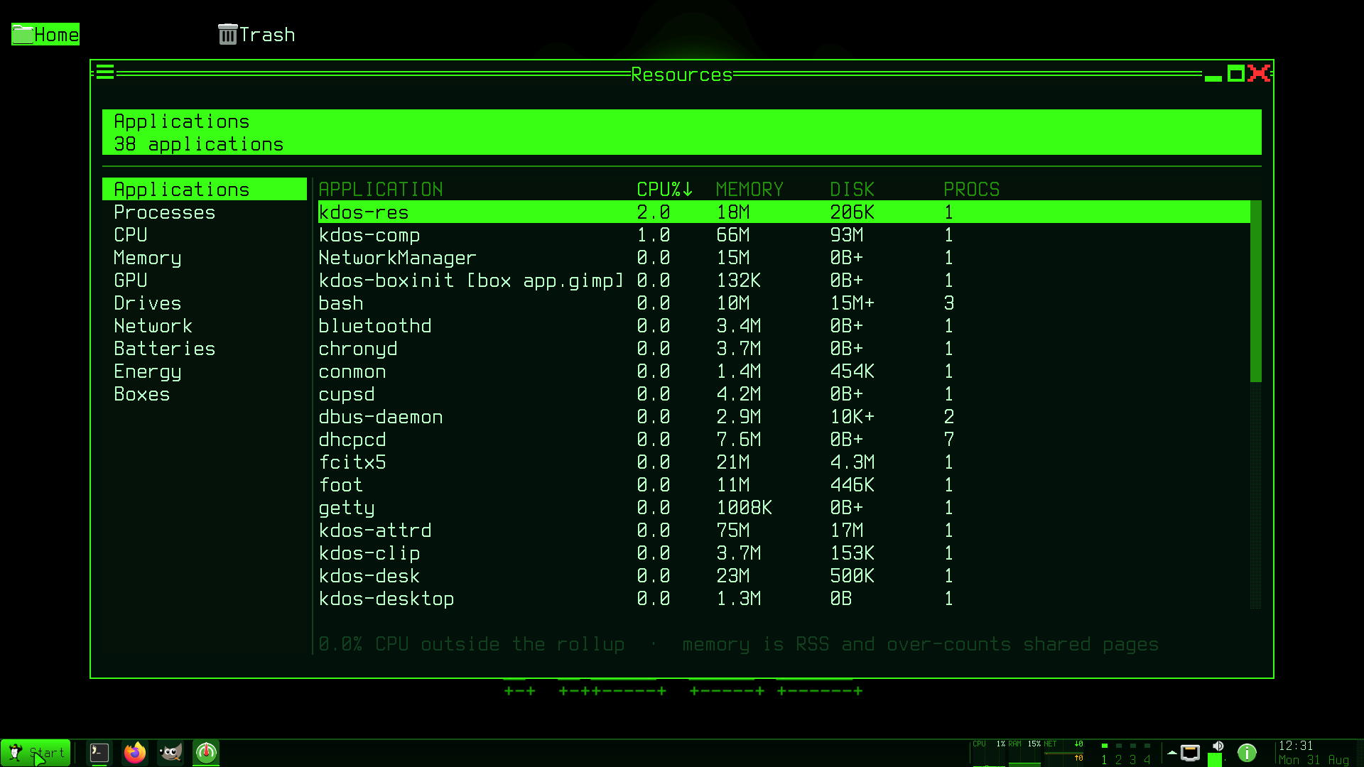Select the NetworkManager row
This screenshot has height=767, width=1364.
(x=784, y=257)
